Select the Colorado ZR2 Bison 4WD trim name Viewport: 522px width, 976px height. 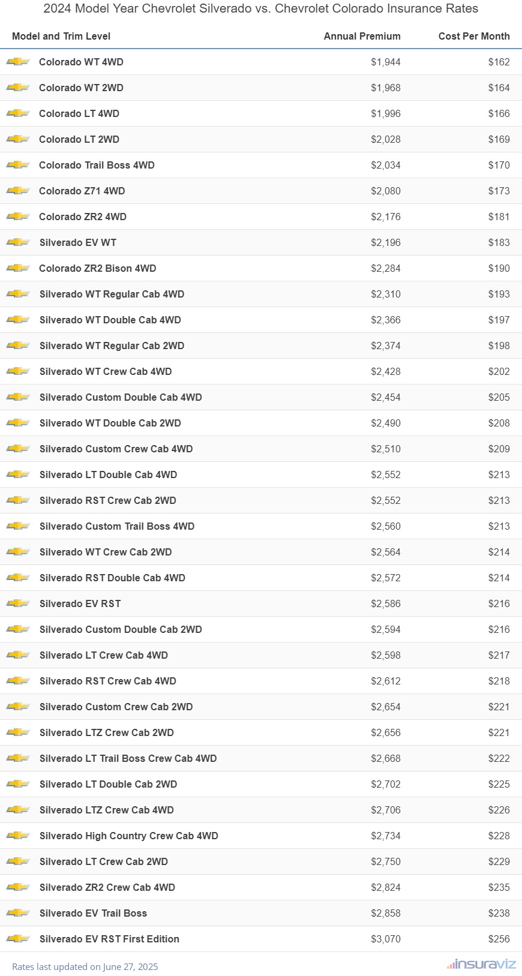tap(98, 268)
